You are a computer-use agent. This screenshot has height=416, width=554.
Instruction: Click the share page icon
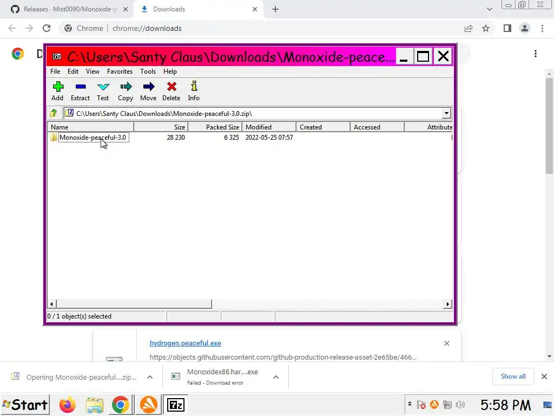click(469, 28)
